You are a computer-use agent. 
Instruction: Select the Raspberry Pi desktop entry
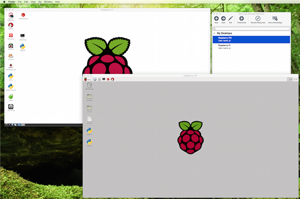coord(252,47)
